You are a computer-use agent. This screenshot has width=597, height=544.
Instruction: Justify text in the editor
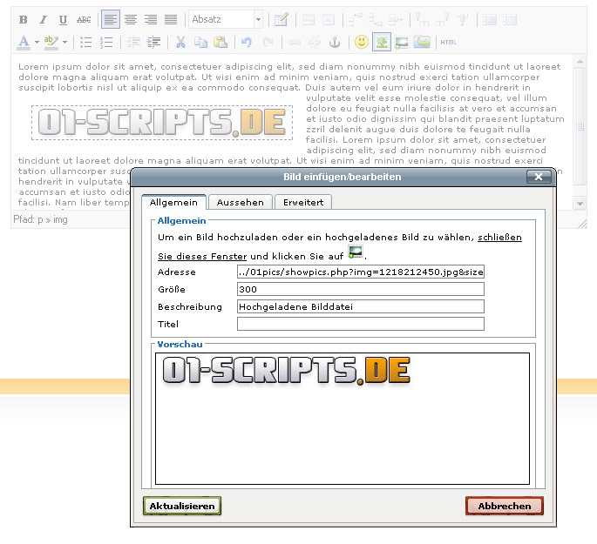[171, 20]
